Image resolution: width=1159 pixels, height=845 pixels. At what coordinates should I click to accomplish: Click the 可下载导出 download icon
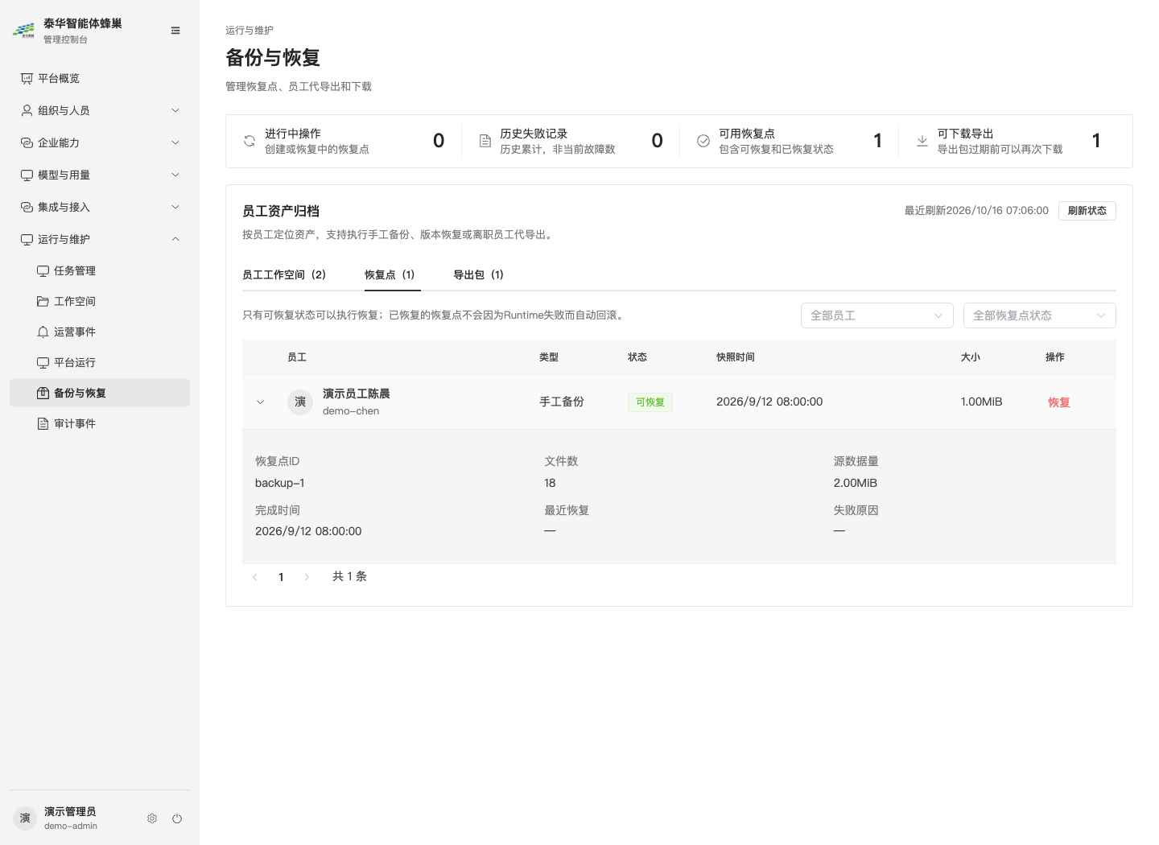(922, 141)
